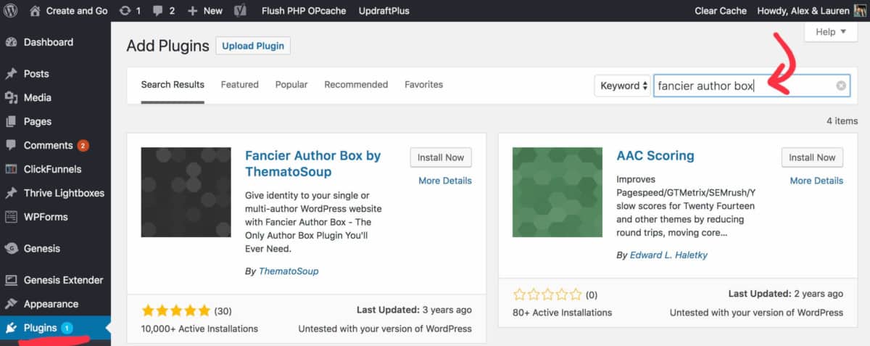Switch to the Favorites tab
870x346 pixels.
(424, 85)
